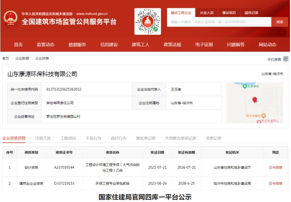Image resolution: width=291 pixels, height=202 pixels.
Task: Click the 山东省-临沂市 region label beside company name
Action: click(x=272, y=74)
